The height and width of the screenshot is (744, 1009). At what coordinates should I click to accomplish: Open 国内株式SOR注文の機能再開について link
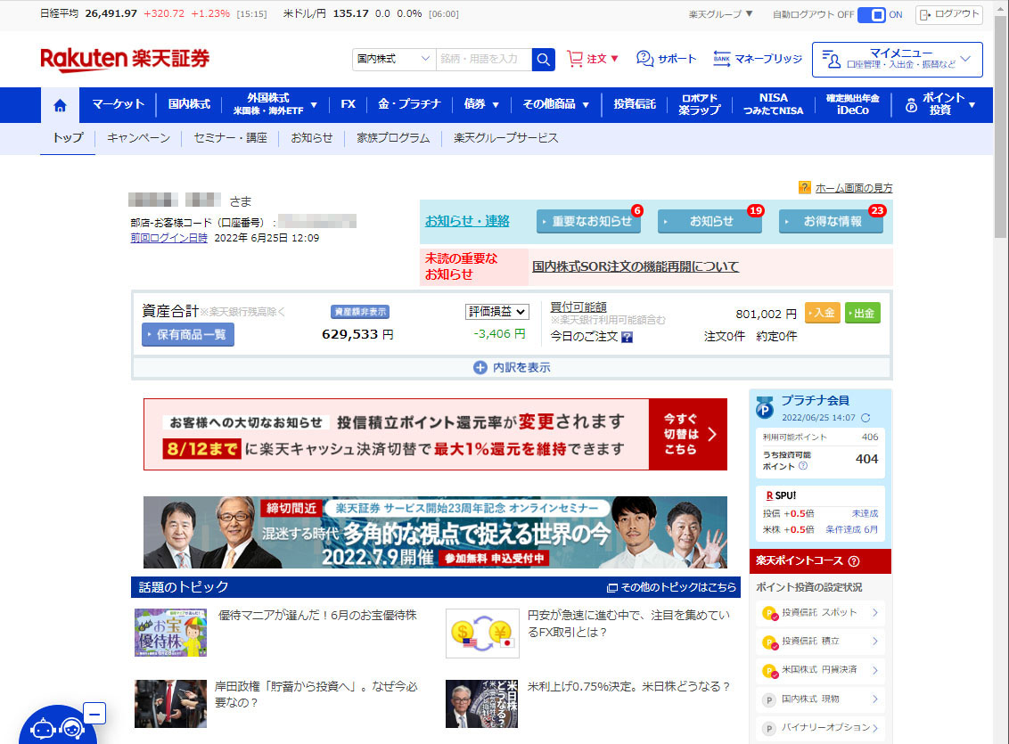[x=635, y=266]
